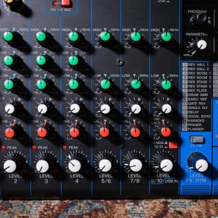Click the channel 2 FX send knob

point(9,109)
